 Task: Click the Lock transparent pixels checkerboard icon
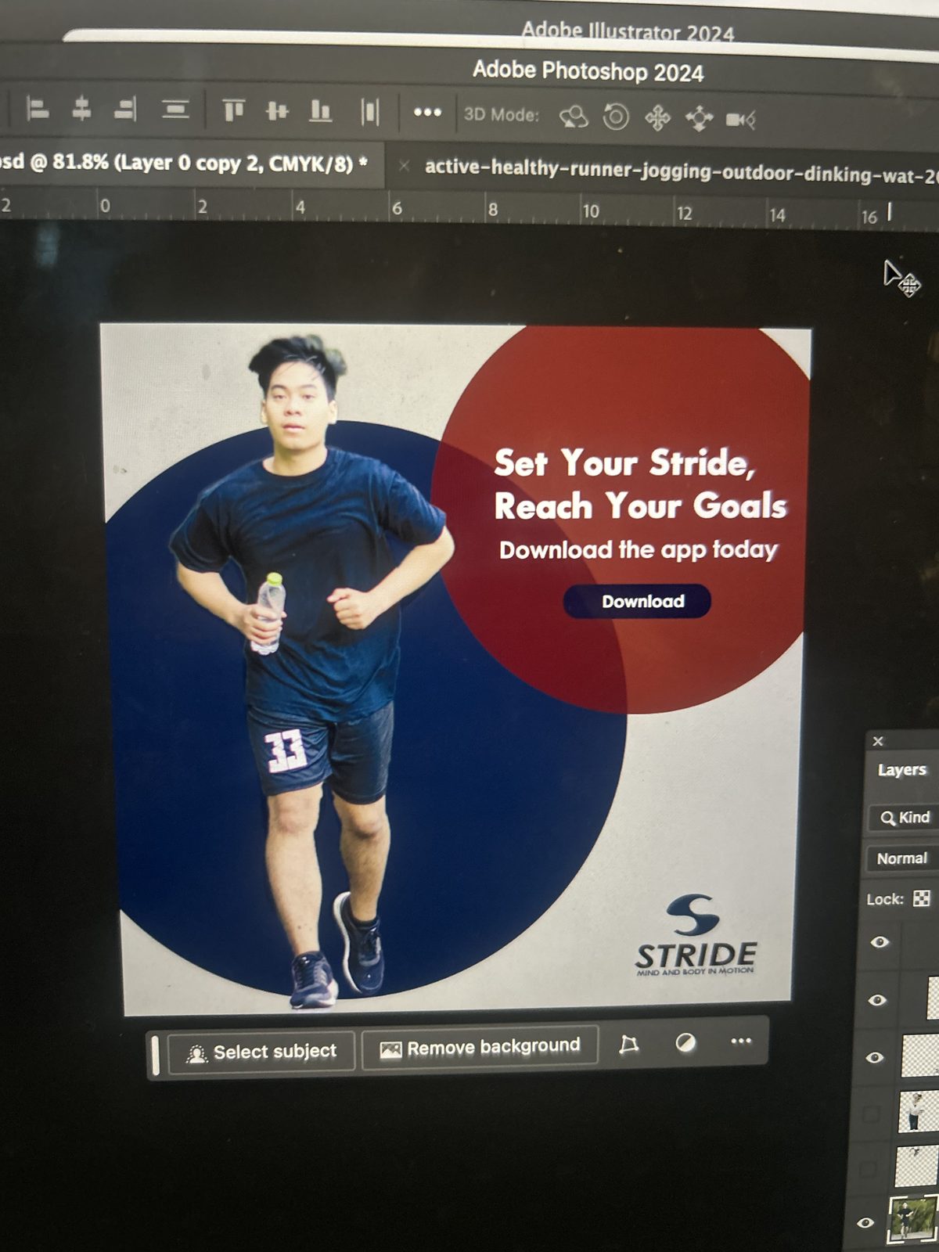(x=922, y=898)
